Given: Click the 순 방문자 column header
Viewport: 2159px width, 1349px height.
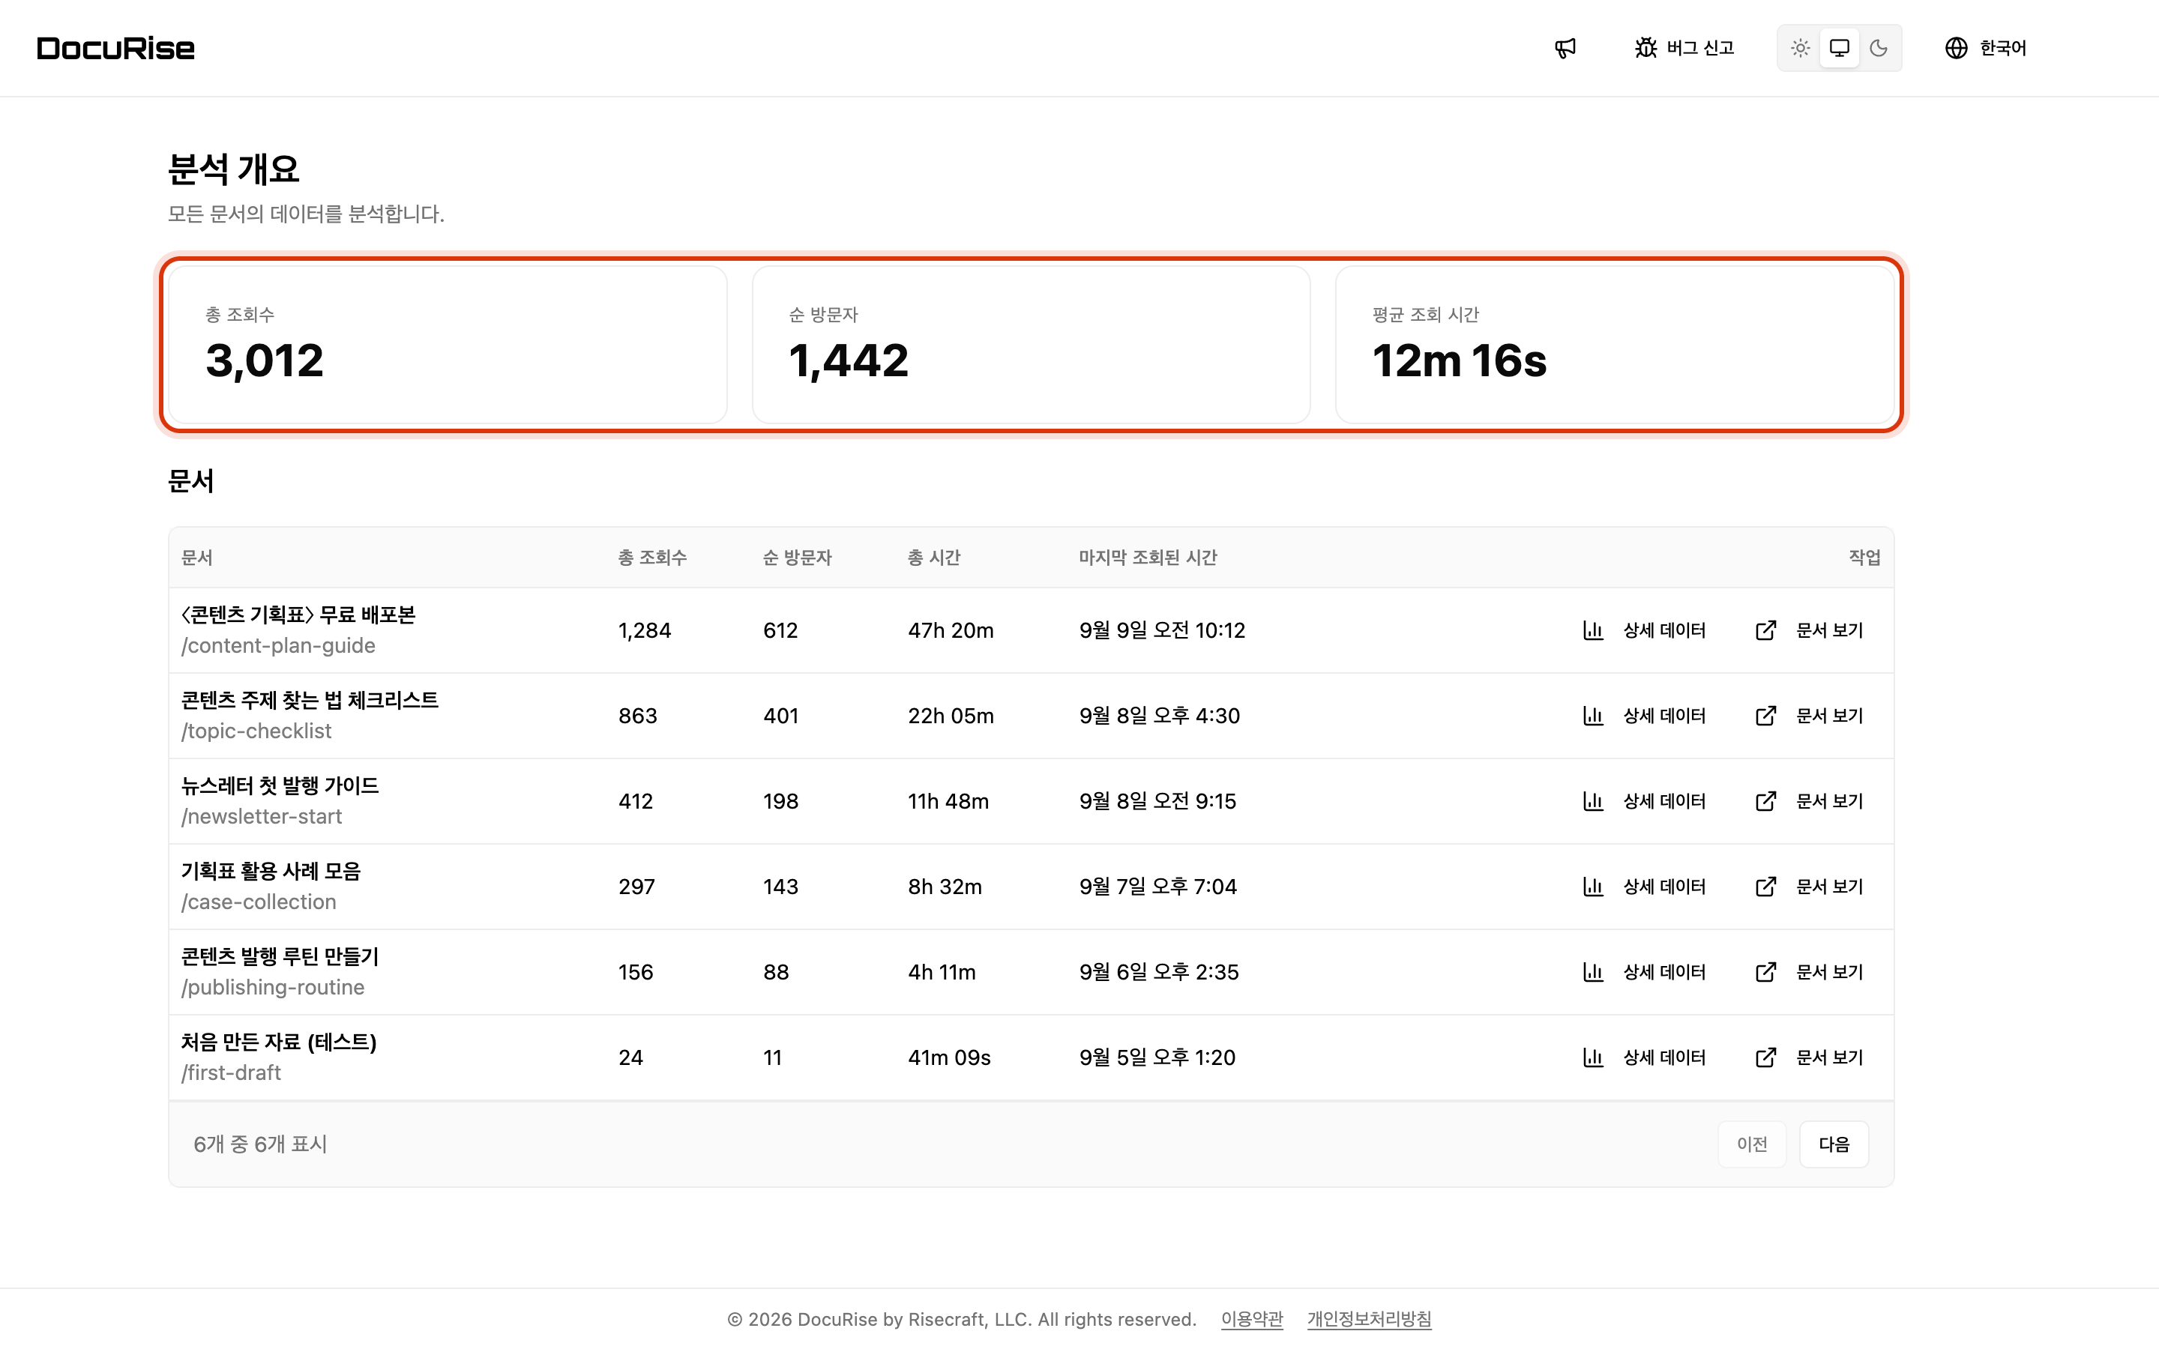Looking at the screenshot, I should coord(797,558).
